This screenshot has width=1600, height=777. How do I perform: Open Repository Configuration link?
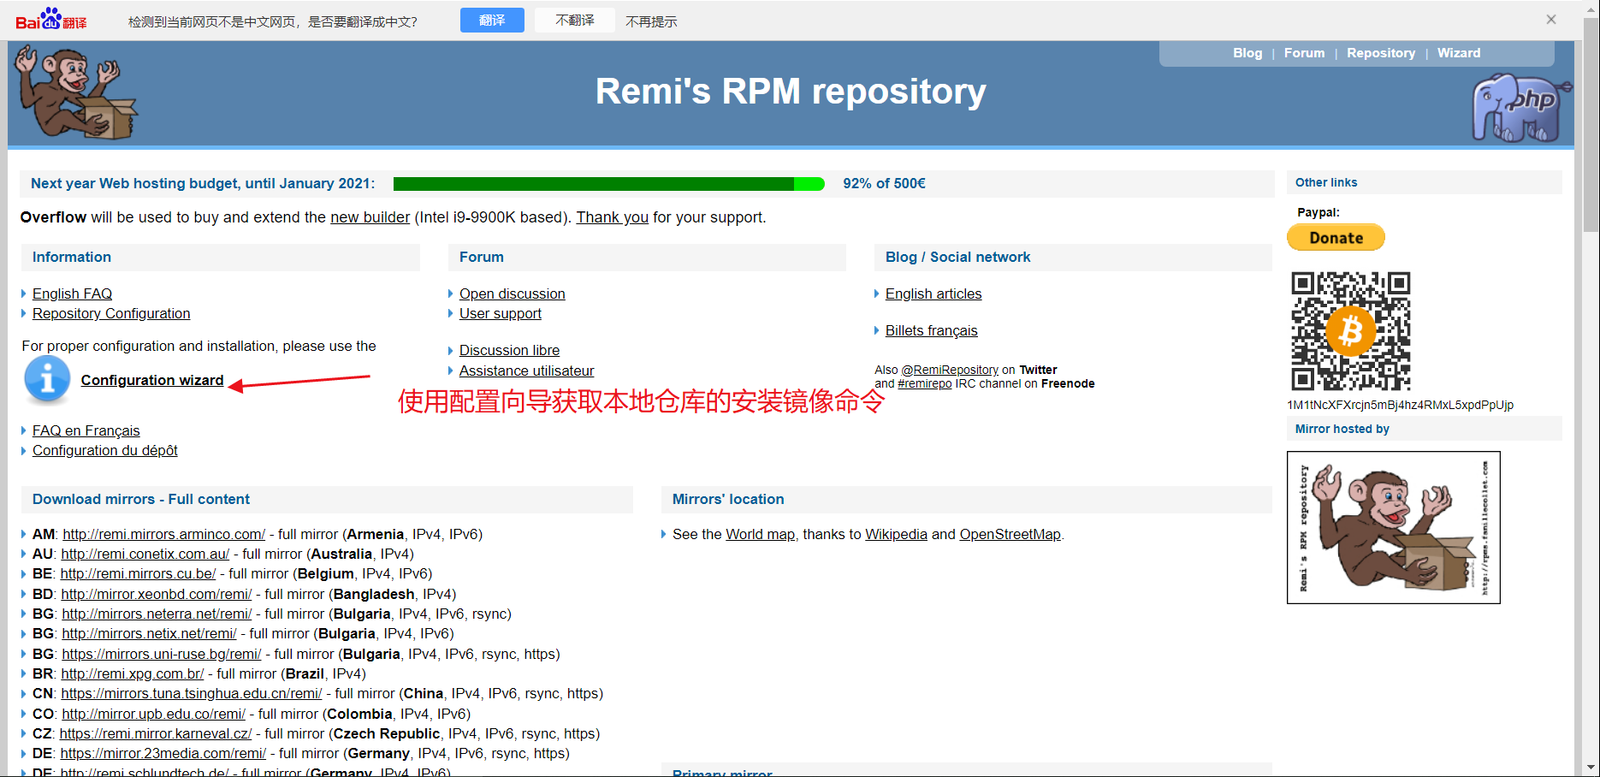click(x=111, y=313)
